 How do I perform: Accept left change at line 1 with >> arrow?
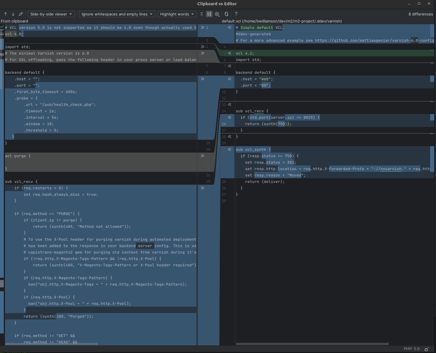(203, 27)
